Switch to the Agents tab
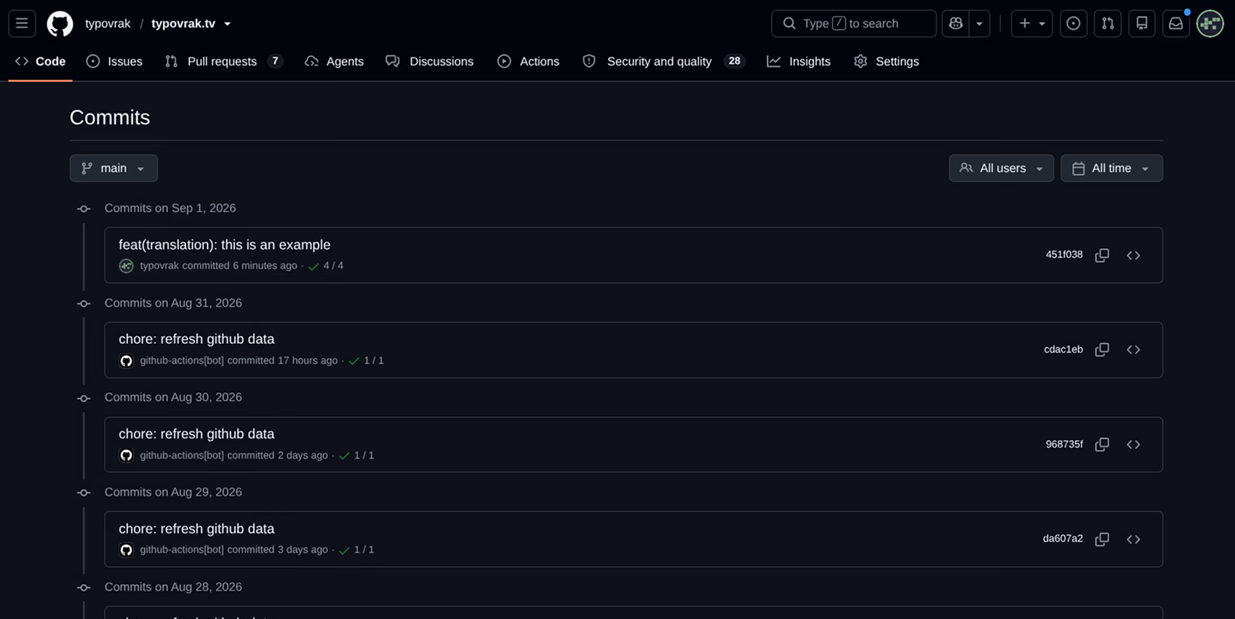This screenshot has width=1235, height=619. (x=334, y=61)
